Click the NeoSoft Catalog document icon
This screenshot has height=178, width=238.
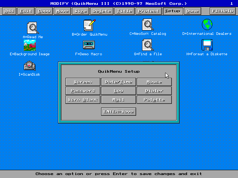pos(148,24)
